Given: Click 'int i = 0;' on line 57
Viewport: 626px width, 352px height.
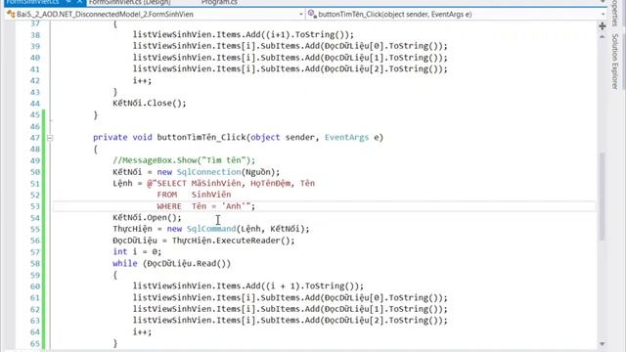Looking at the screenshot, I should click(137, 252).
